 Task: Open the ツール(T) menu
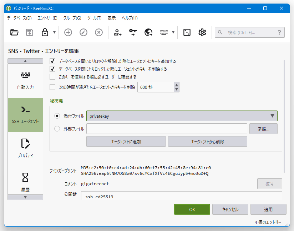(x=94, y=18)
